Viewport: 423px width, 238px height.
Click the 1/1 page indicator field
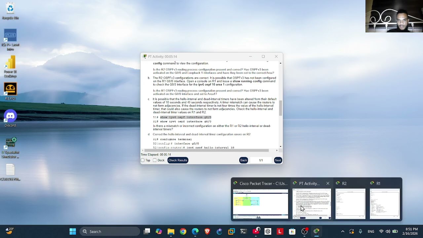pyautogui.click(x=261, y=160)
